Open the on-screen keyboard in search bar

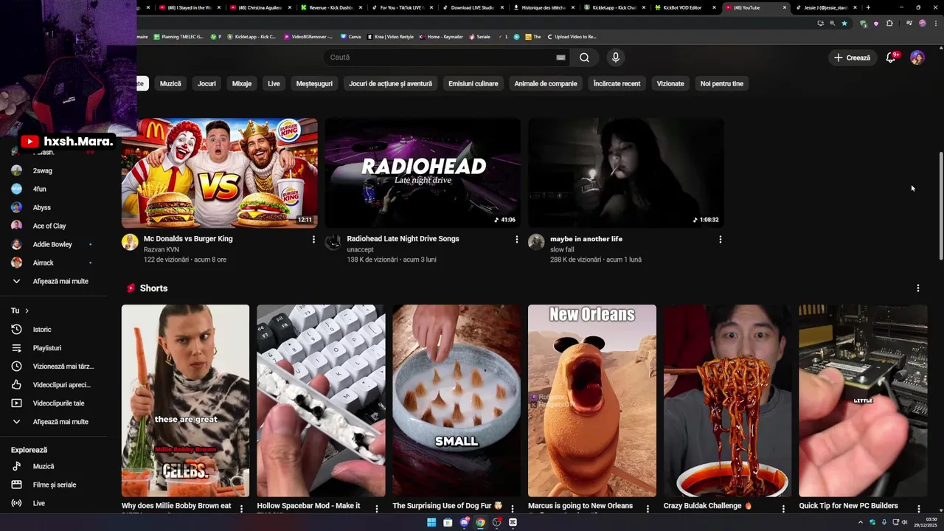coord(560,58)
